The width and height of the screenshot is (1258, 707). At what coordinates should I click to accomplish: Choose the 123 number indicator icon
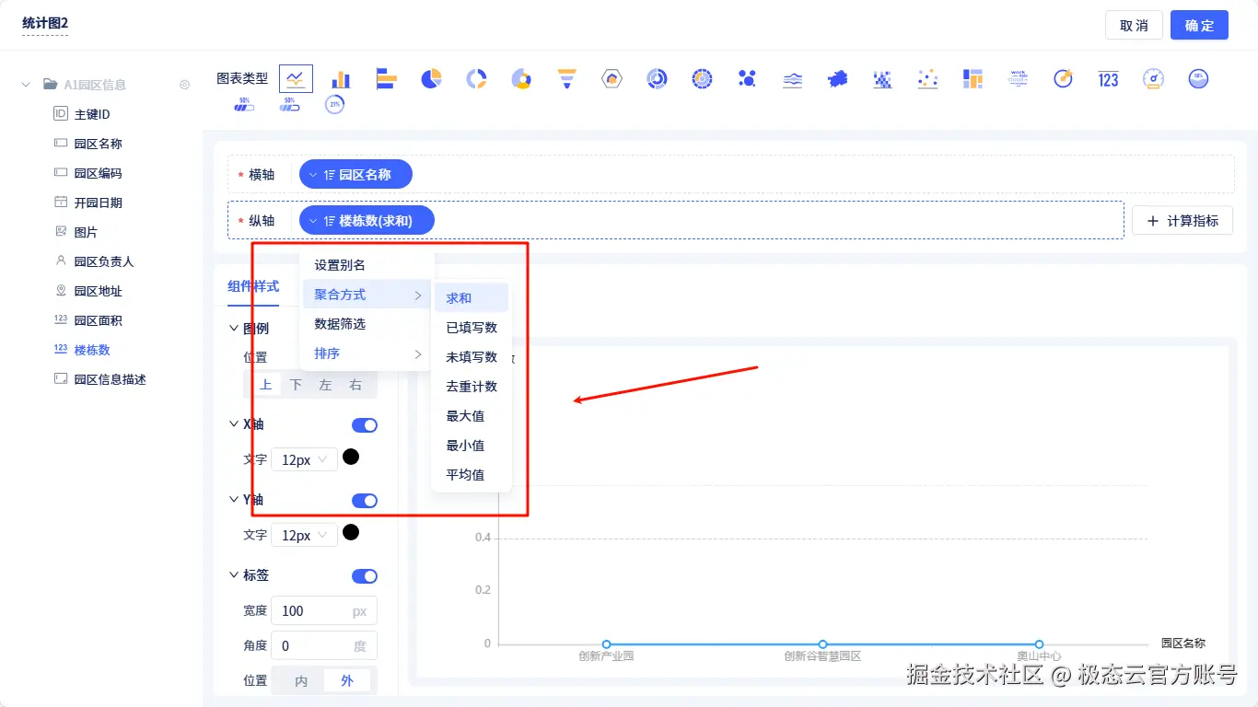[1108, 79]
